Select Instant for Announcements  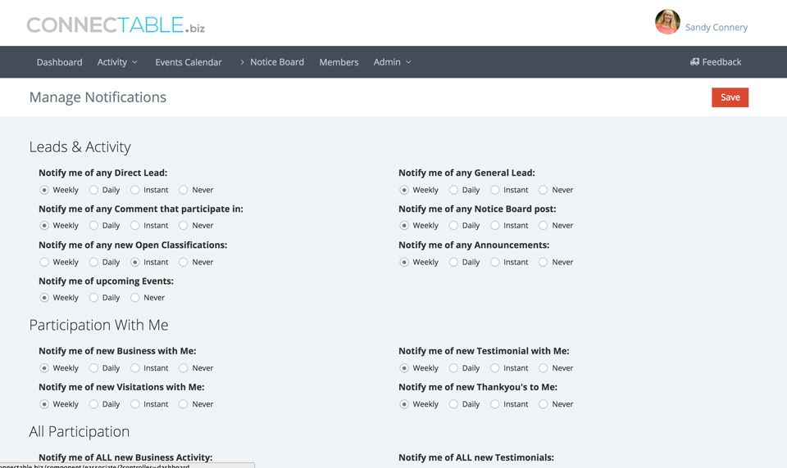click(494, 262)
